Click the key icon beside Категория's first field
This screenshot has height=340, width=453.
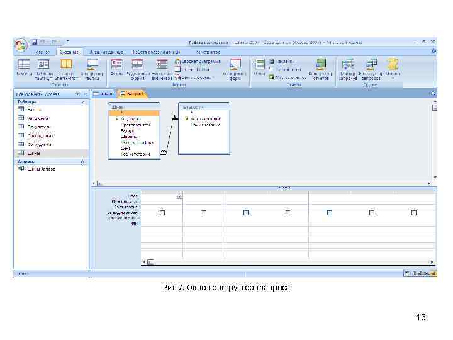187,118
